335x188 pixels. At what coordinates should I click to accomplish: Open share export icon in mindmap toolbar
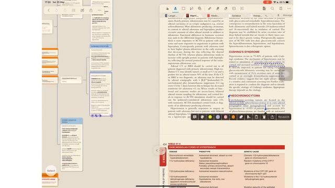pyautogui.click(x=91, y=10)
